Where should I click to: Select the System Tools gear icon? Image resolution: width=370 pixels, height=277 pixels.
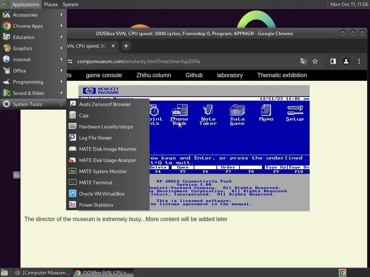(7, 104)
